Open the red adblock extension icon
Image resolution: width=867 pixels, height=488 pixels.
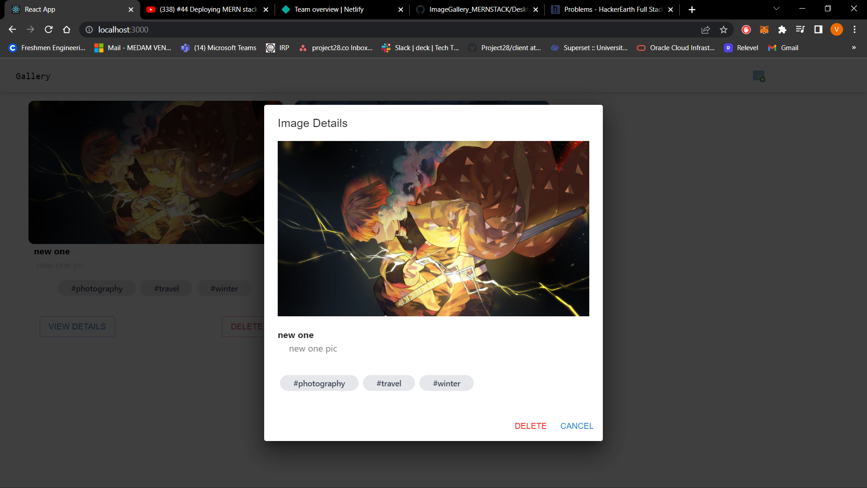[x=746, y=29]
